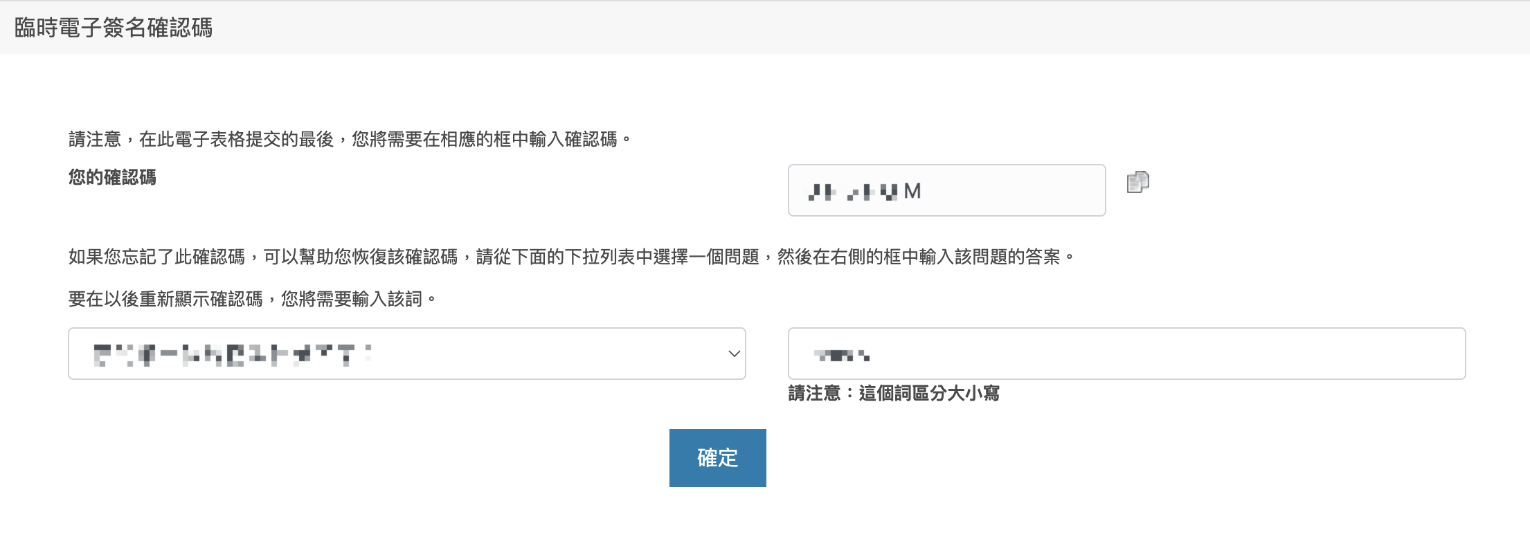Screen dimensions: 1530x548
Task: Expand the chevron arrow on question selector
Action: coord(734,354)
